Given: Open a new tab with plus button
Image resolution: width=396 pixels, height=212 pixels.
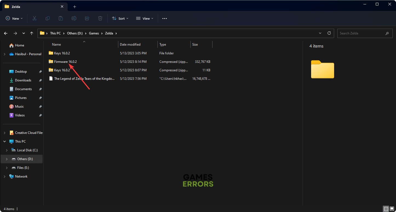Looking at the screenshot, I should tap(74, 7).
